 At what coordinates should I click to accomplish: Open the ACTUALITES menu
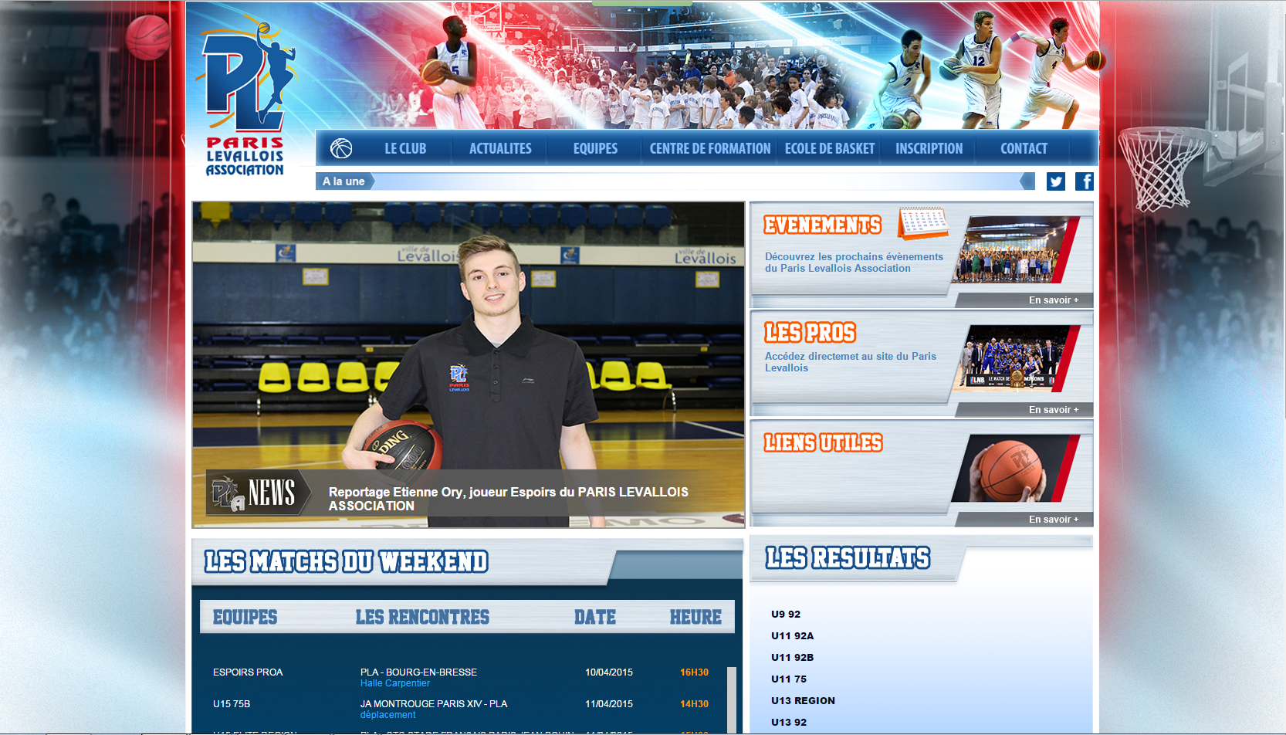coord(500,148)
